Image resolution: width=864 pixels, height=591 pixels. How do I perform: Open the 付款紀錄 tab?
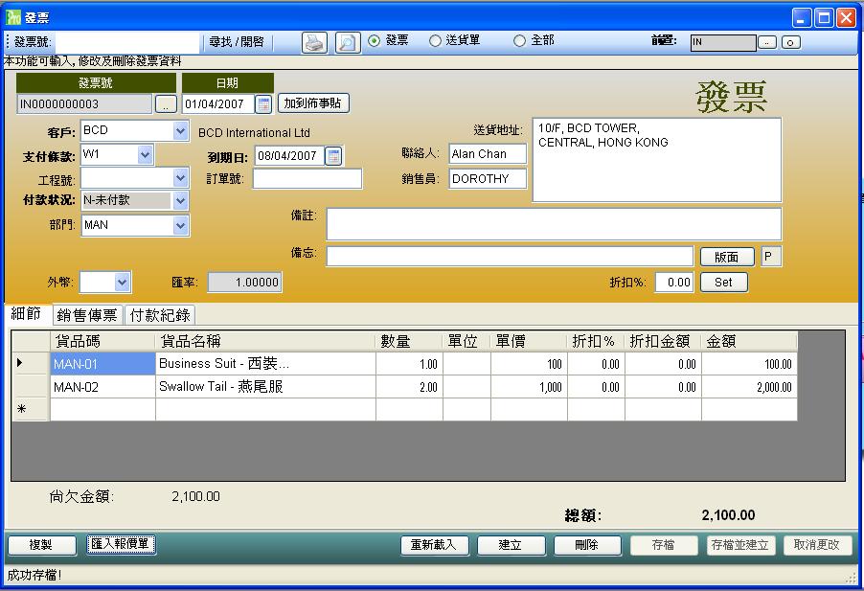160,315
